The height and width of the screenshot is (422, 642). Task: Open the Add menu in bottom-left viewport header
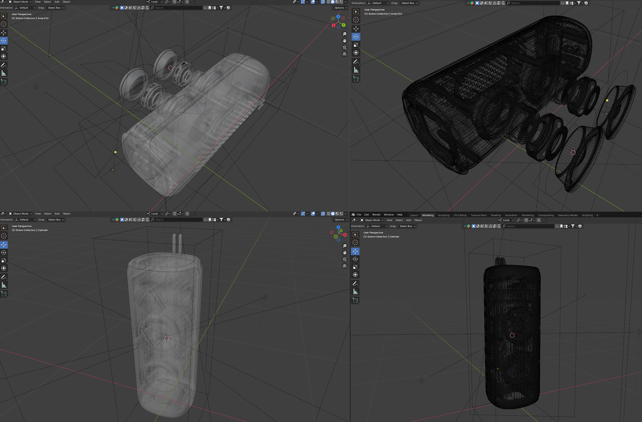pos(57,214)
